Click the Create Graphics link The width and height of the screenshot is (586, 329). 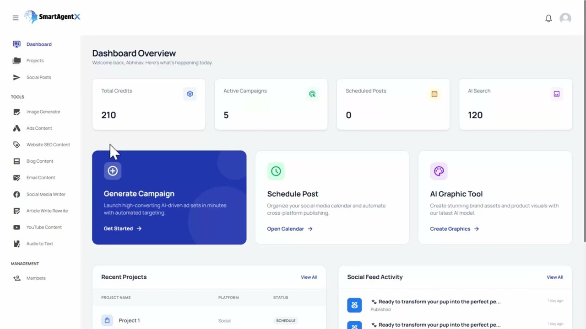(x=454, y=228)
